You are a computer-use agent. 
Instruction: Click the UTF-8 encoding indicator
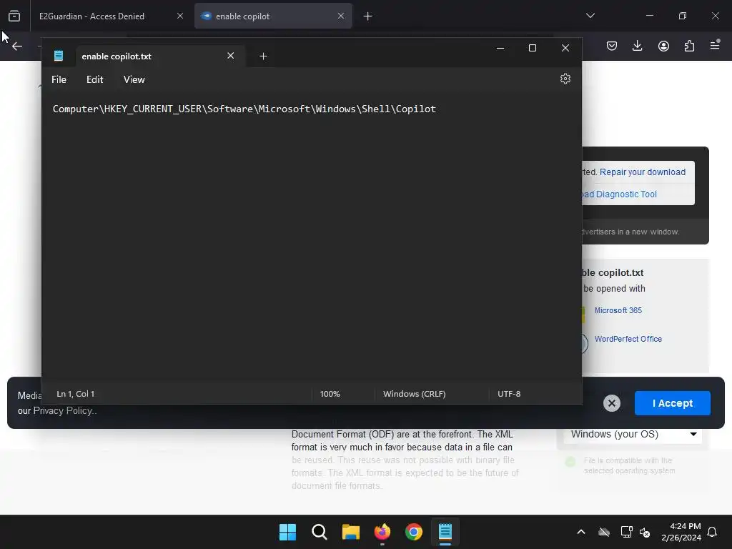[509, 394]
